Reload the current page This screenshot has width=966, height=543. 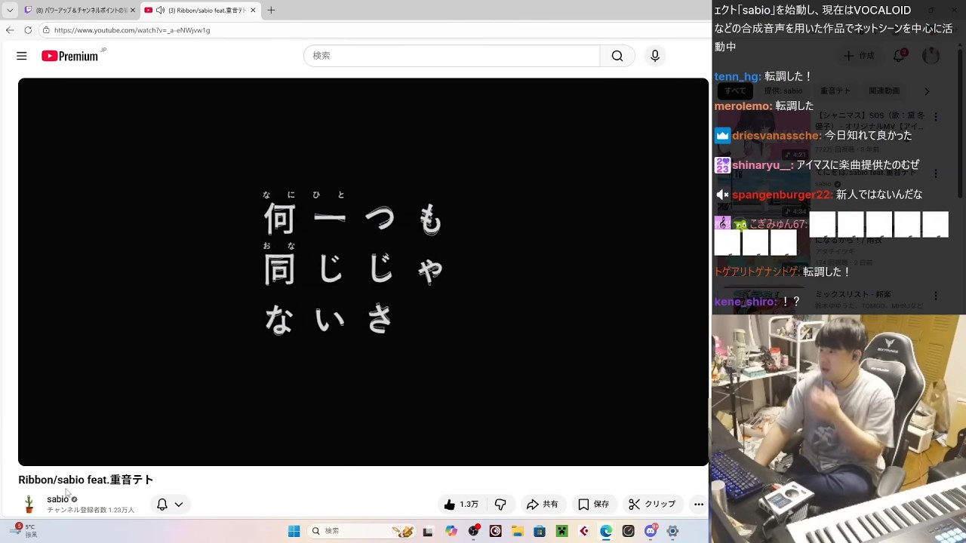28,30
